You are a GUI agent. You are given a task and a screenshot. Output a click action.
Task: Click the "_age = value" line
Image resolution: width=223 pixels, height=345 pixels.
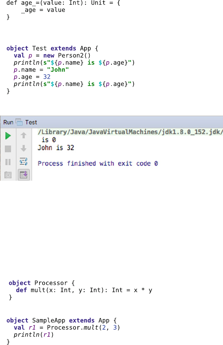(43, 10)
